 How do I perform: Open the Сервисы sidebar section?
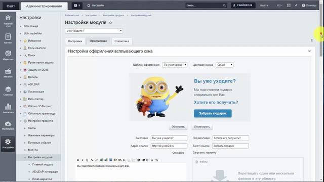[x=8, y=91]
